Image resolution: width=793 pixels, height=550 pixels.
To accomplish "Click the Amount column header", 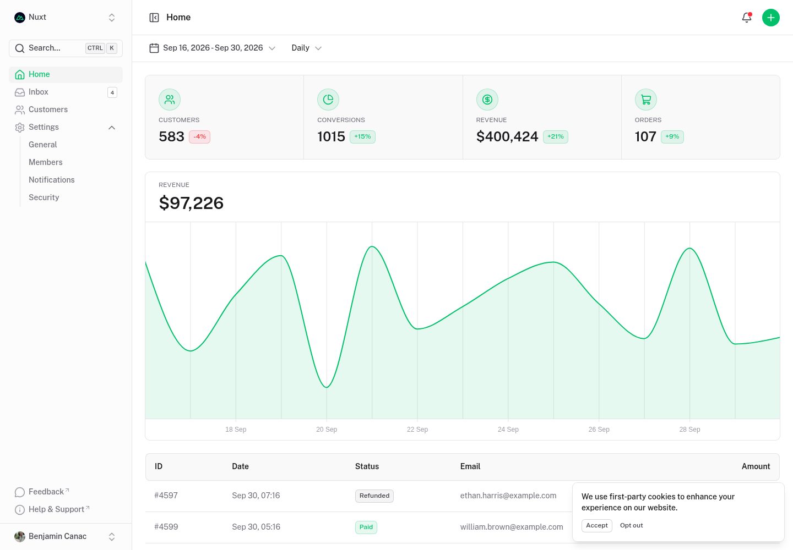I will pos(756,467).
